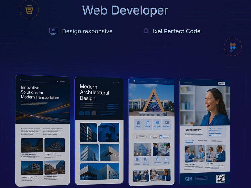Open the dusk building photo with a curved road
The width and height of the screenshot is (251, 188).
(32, 145)
